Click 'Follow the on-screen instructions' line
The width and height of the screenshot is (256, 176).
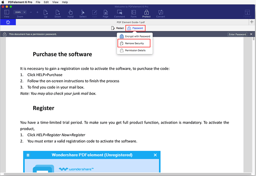(x=73, y=81)
